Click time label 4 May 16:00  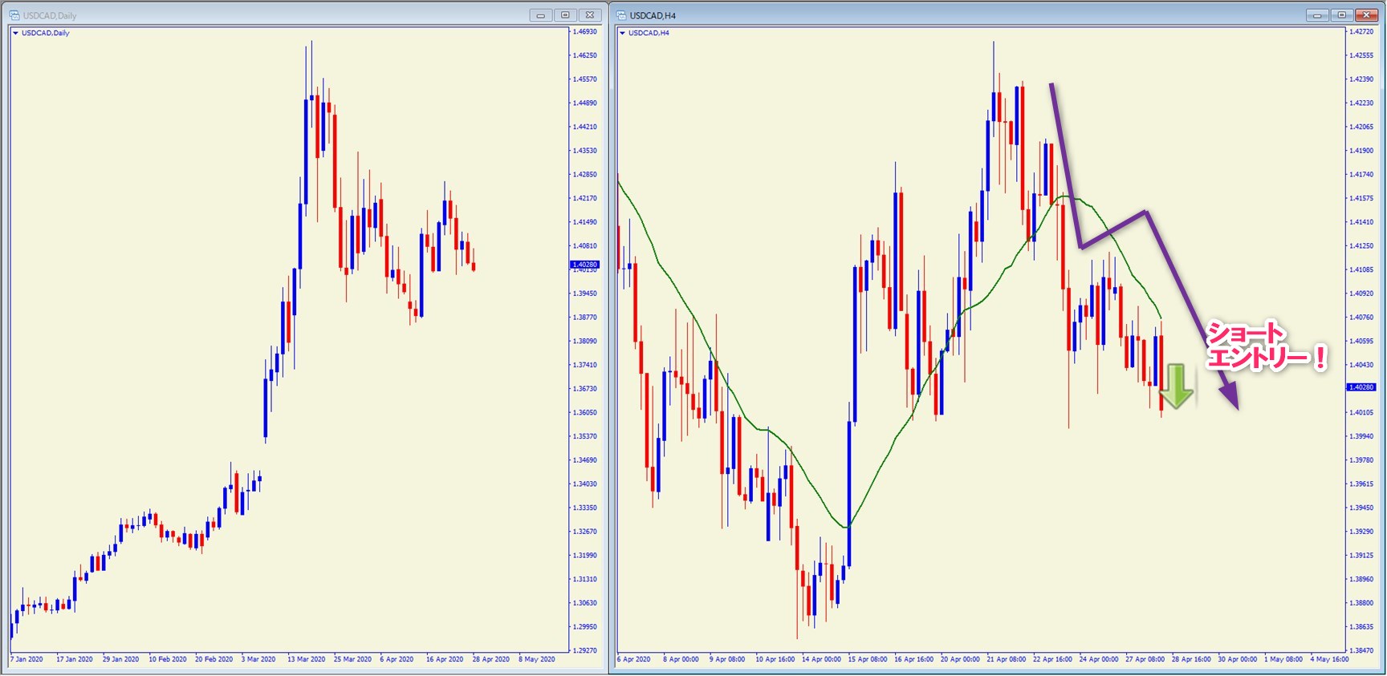(1330, 659)
